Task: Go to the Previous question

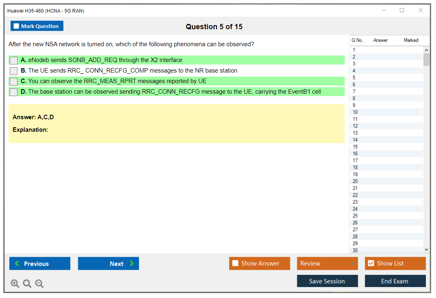Action: (x=40, y=264)
